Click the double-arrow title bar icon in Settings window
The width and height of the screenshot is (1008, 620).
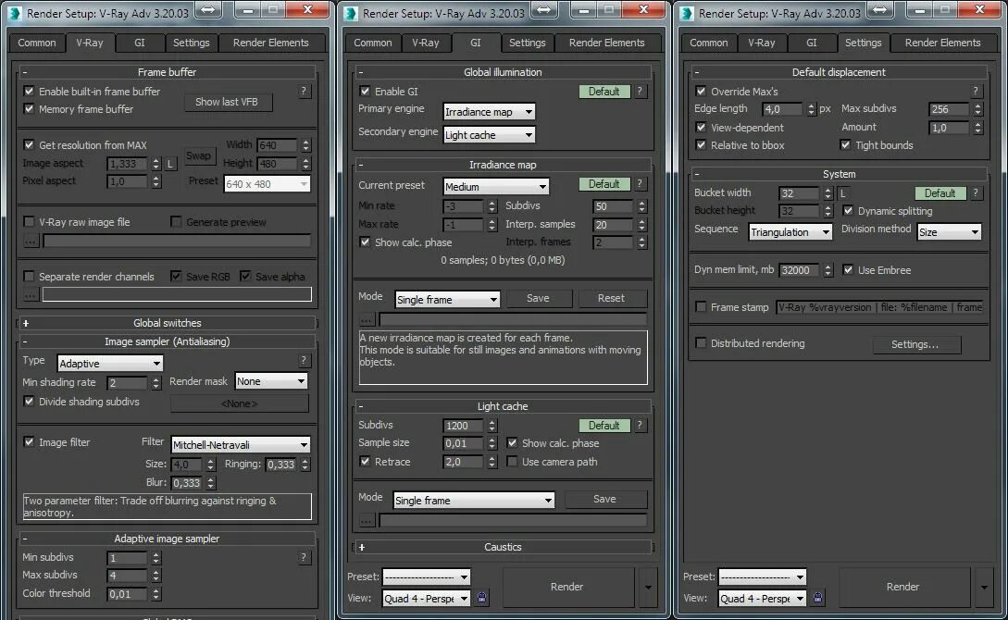pyautogui.click(x=880, y=9)
